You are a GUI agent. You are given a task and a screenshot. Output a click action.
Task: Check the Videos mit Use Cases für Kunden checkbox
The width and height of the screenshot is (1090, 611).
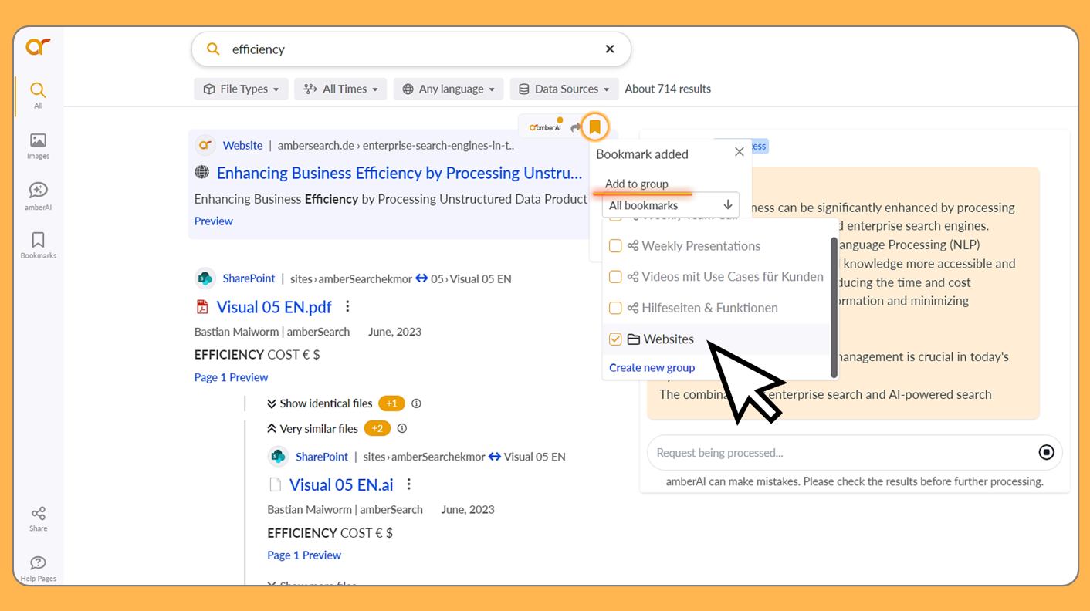[615, 277]
